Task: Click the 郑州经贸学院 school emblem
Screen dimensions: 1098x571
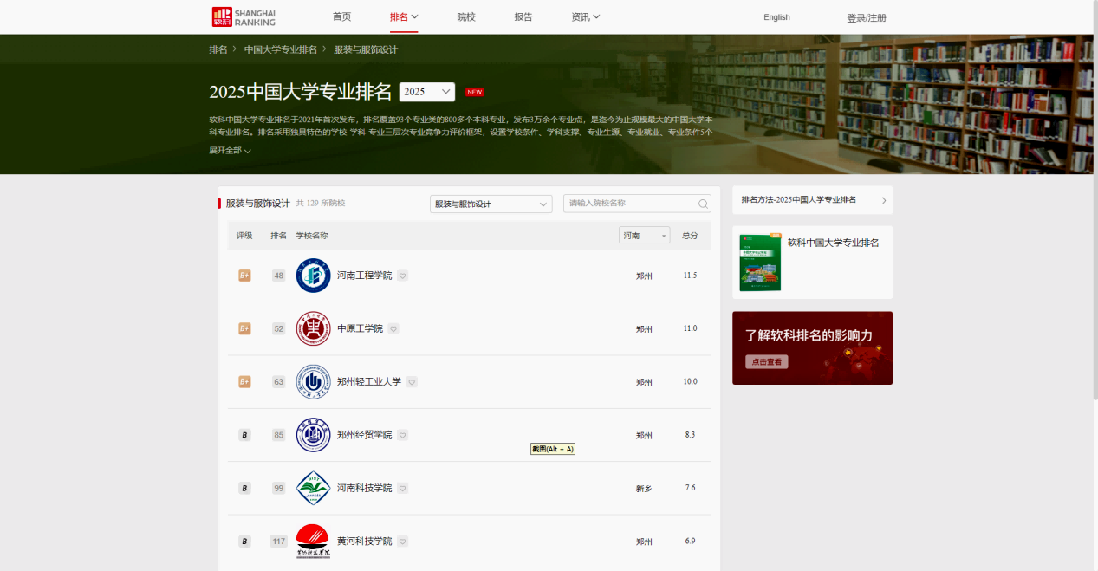Action: point(313,435)
